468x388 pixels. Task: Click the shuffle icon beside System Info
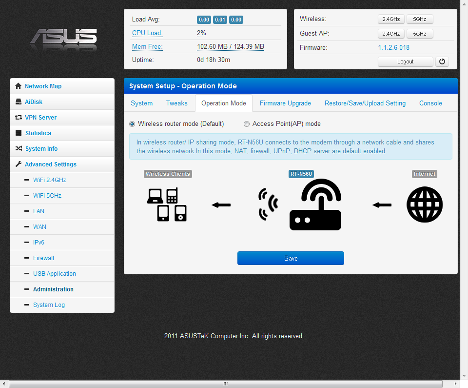(x=19, y=149)
